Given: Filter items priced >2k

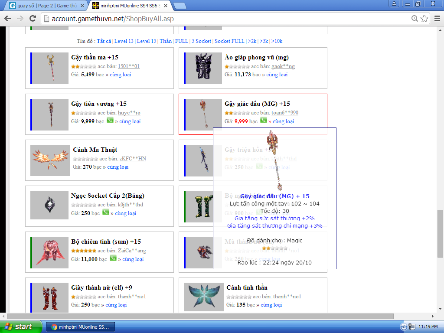Looking at the screenshot, I should [x=252, y=41].
